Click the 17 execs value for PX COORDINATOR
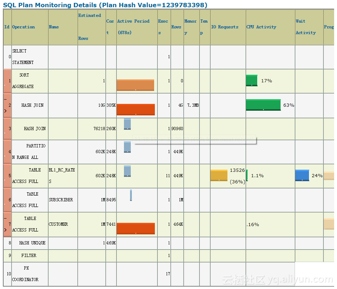This screenshot has width=337, height=289. (x=168, y=274)
